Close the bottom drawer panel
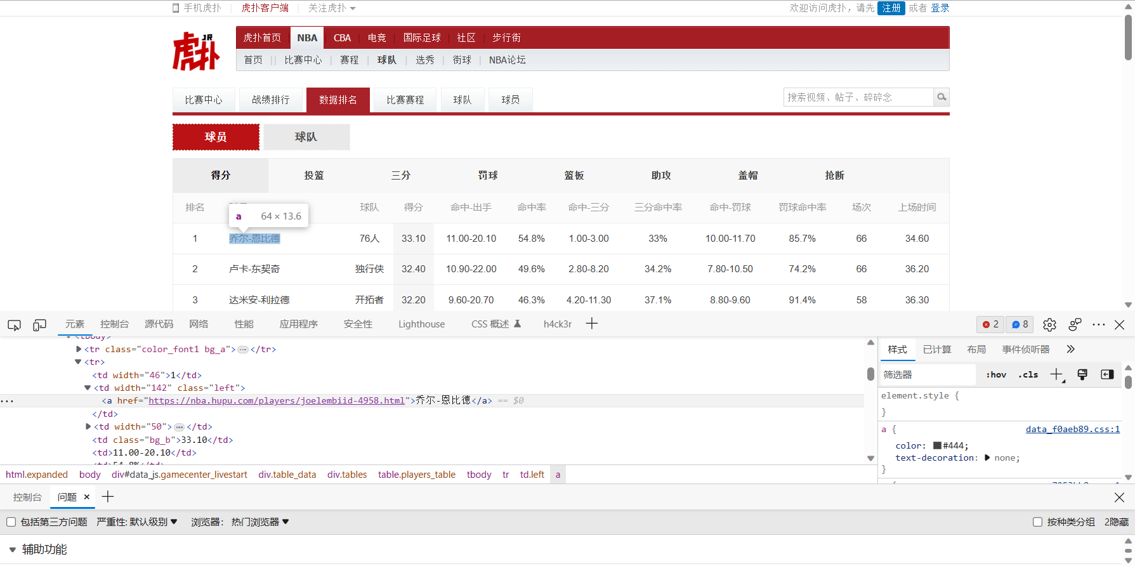Screen dimensions: 1135x566 click(x=1120, y=497)
